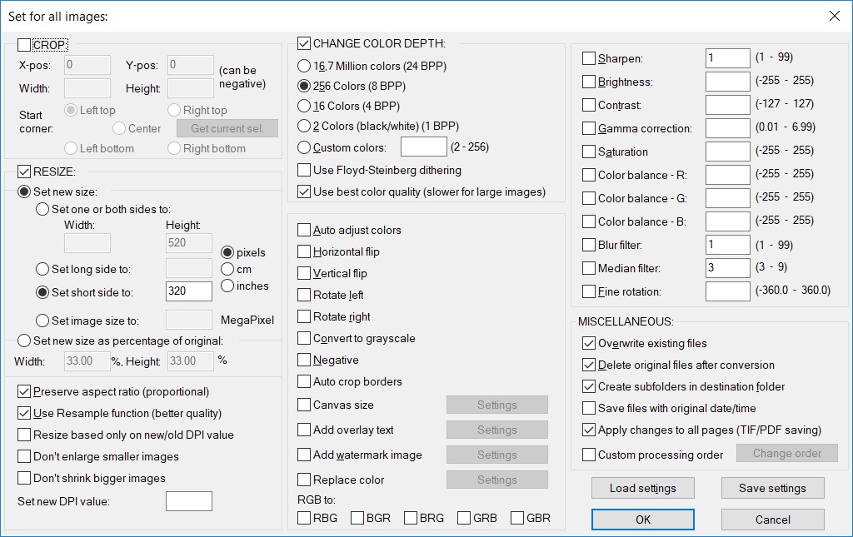Check the Convert to grayscale option
This screenshot has height=537, width=853.
point(305,338)
